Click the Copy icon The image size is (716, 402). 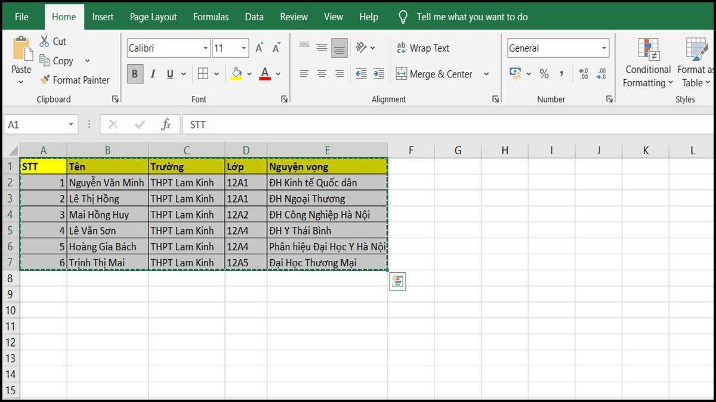coord(44,60)
